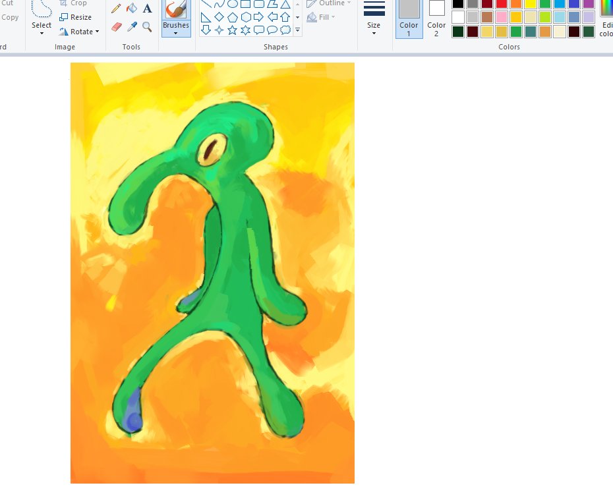Select the Eraser tool
Image resolution: width=613 pixels, height=504 pixels.
point(117,27)
